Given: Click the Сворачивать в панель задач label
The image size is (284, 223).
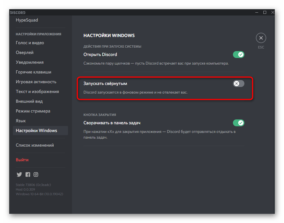Looking at the screenshot, I should click(x=112, y=123).
